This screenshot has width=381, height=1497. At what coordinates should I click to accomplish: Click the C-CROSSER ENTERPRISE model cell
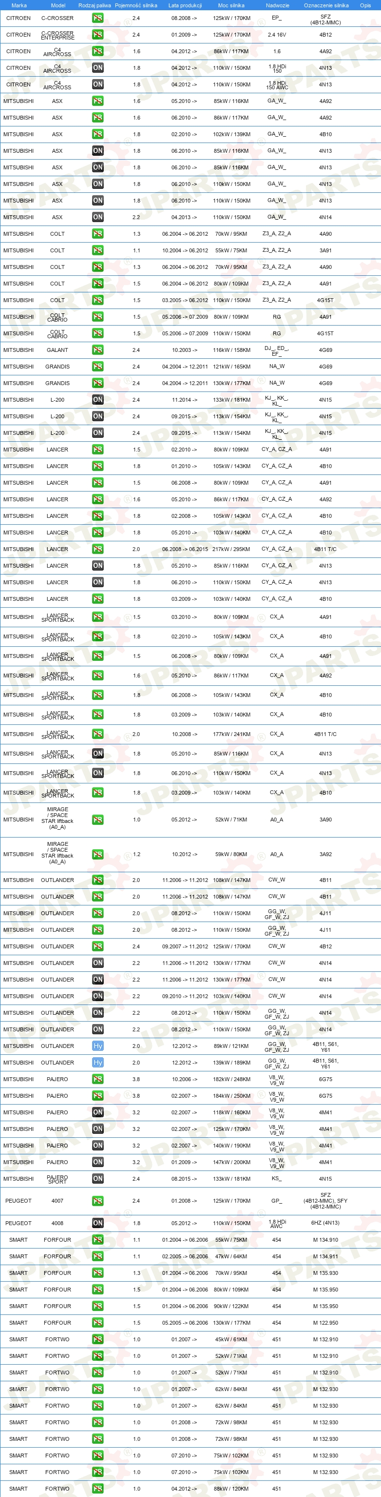point(57,35)
